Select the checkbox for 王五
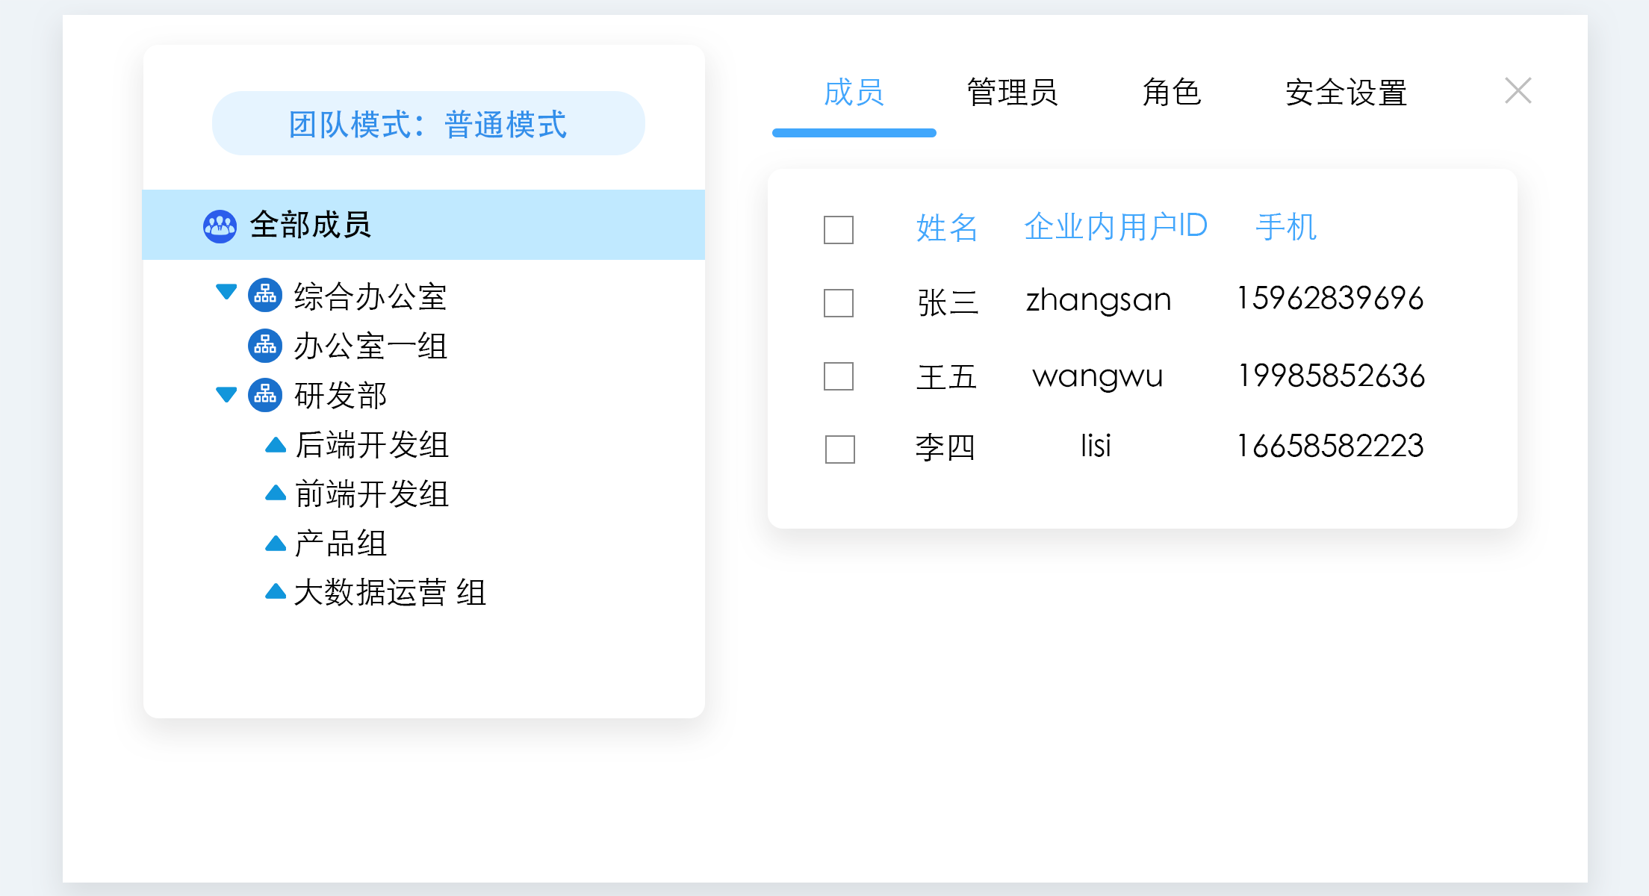The width and height of the screenshot is (1649, 896). (x=838, y=376)
